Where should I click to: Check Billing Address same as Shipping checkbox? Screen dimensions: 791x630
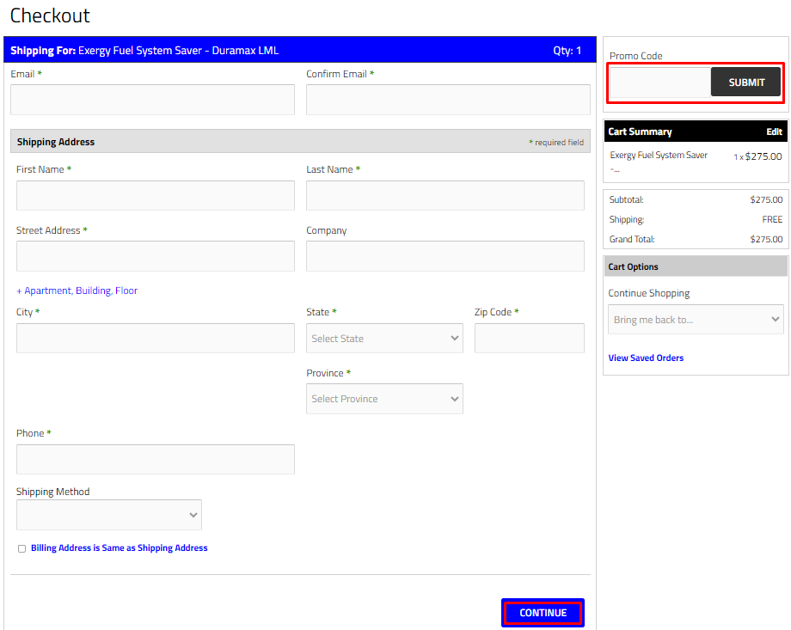(21, 548)
